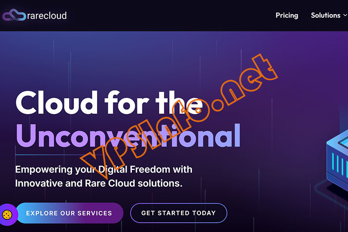Viewport: 348px width, 232px height.
Task: Click the Explore Our Services button
Action: (69, 213)
